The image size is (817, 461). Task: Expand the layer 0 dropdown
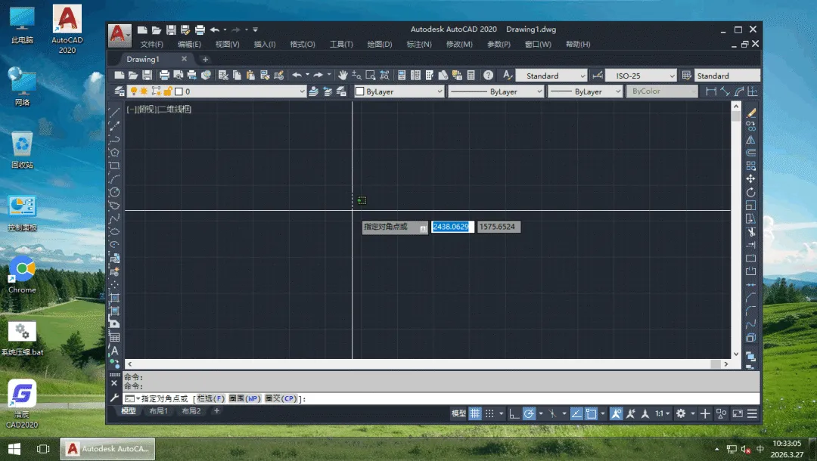coord(302,91)
